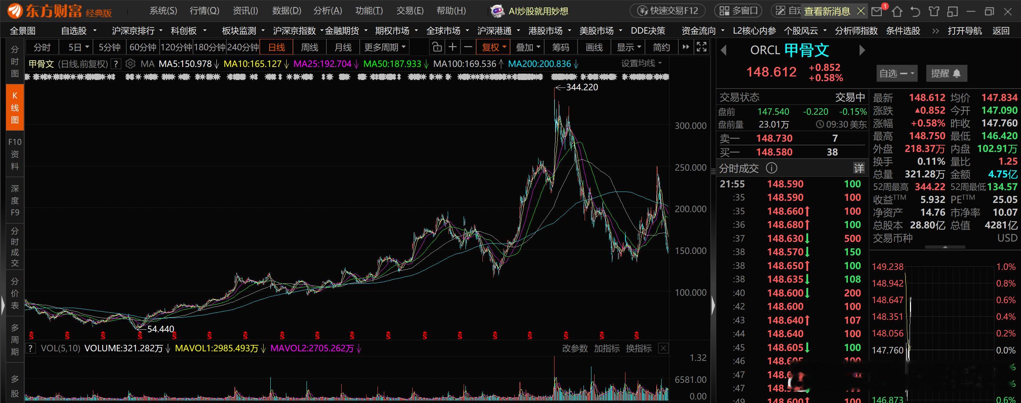Image resolution: width=1021 pixels, height=403 pixels.
Task: Open the MA indicator settings gear
Action: [131, 64]
